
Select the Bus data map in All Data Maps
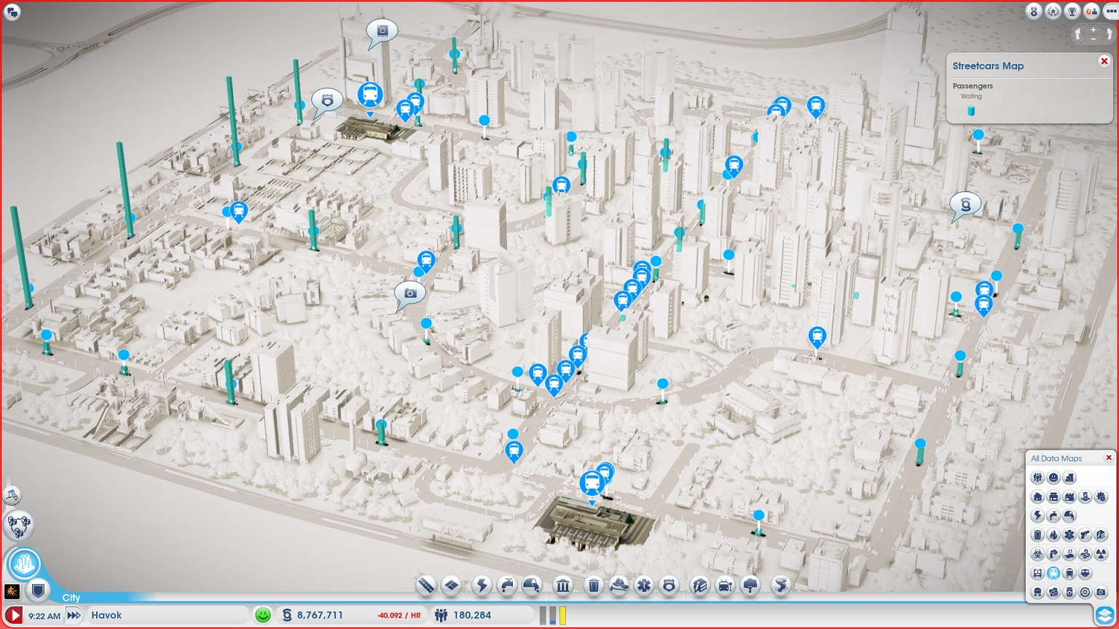1036,572
